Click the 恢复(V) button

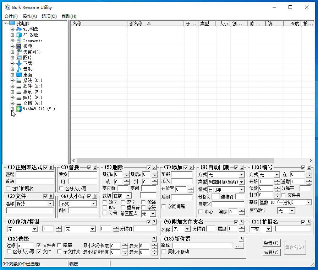[x=272, y=252]
